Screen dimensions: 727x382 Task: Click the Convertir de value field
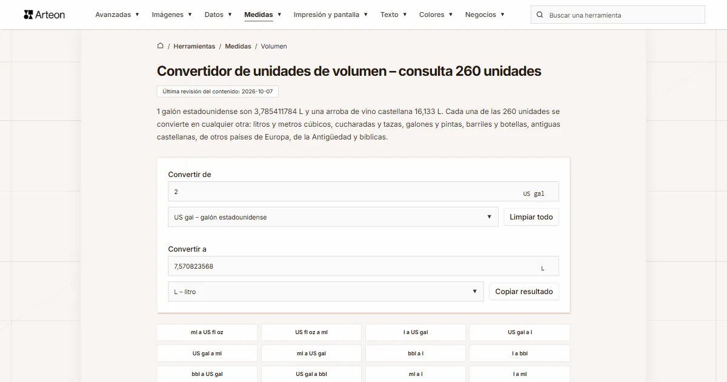point(363,192)
